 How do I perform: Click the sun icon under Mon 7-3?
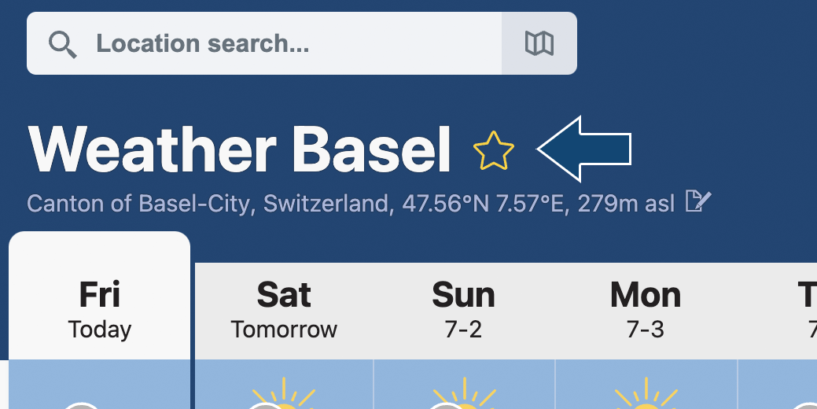(x=646, y=394)
